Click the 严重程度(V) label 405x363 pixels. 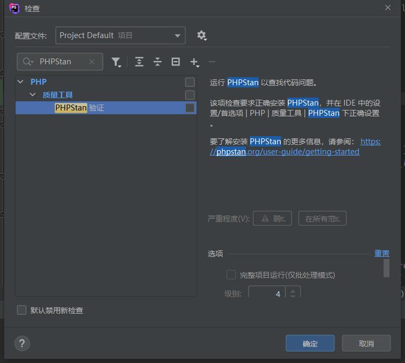(229, 219)
